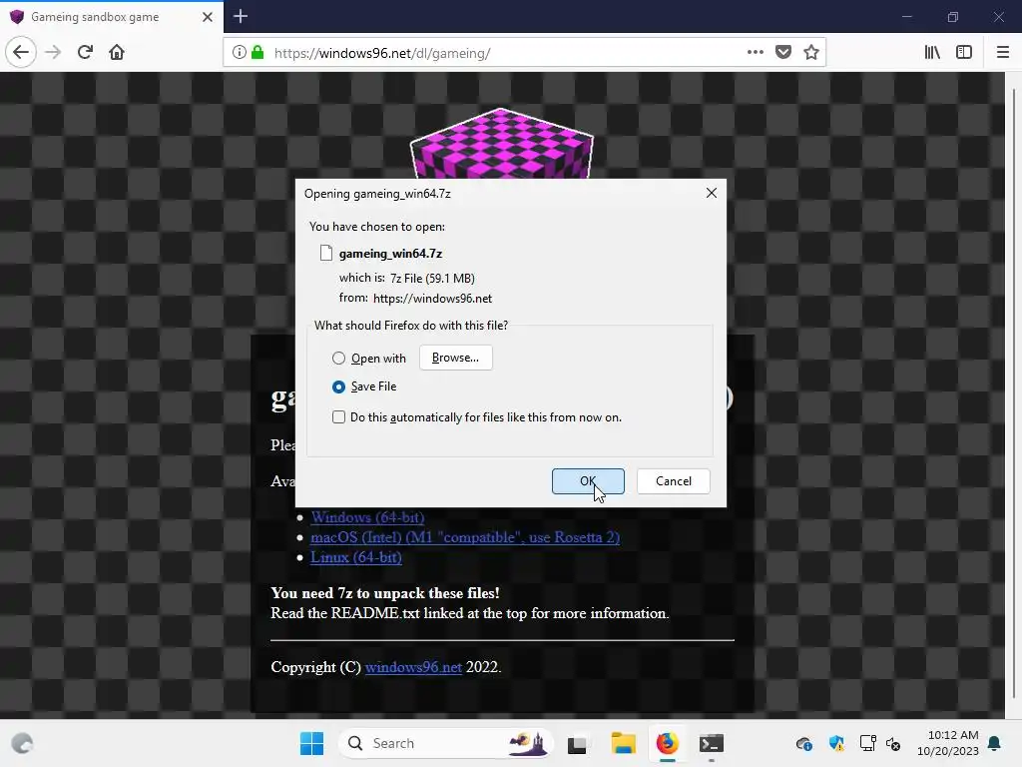Image resolution: width=1022 pixels, height=767 pixels.
Task: Confirm download with OK button
Action: click(588, 481)
